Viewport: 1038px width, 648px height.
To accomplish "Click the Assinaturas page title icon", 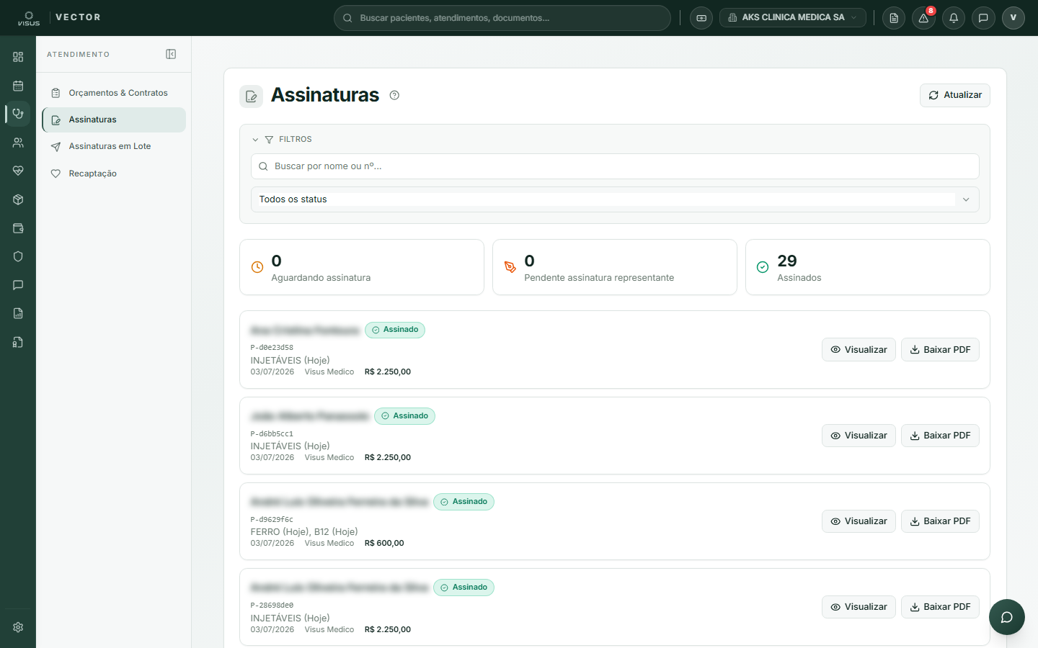I will (251, 96).
